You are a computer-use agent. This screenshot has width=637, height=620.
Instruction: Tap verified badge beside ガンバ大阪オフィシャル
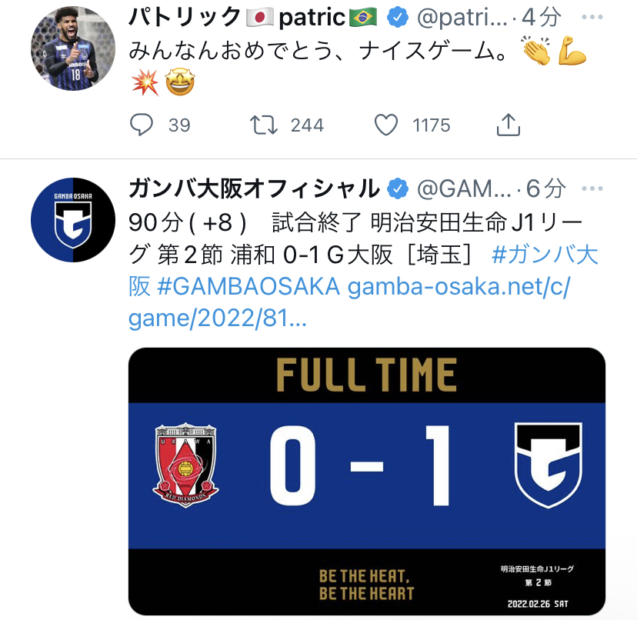click(397, 188)
